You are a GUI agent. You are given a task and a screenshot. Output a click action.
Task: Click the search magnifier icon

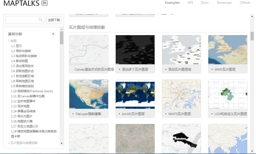40,20
